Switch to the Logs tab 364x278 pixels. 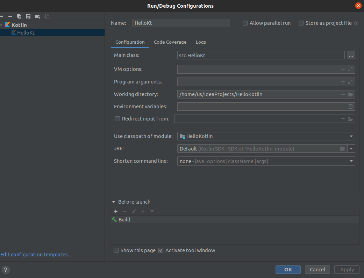pyautogui.click(x=201, y=42)
